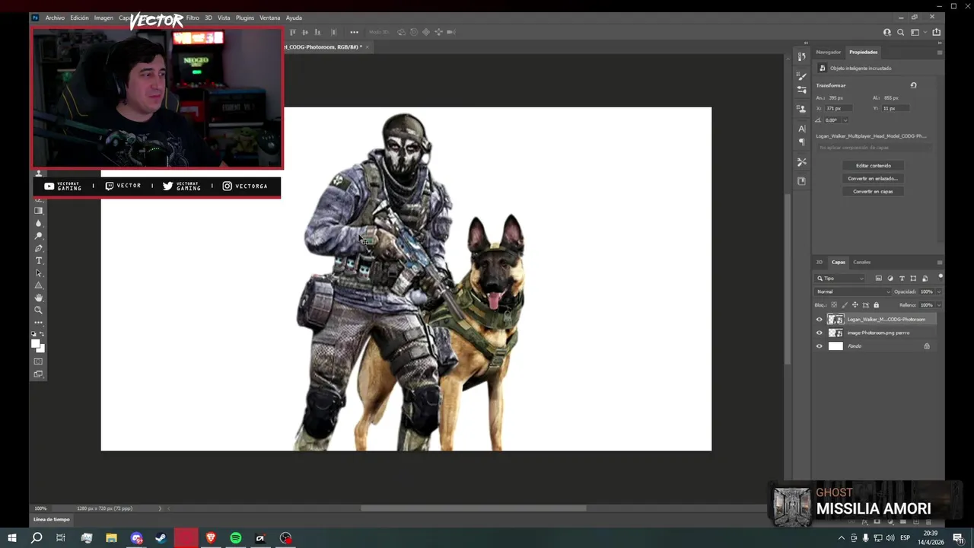Lock all padlock icon in Capas
Screen dimensions: 974x548
[x=876, y=305]
